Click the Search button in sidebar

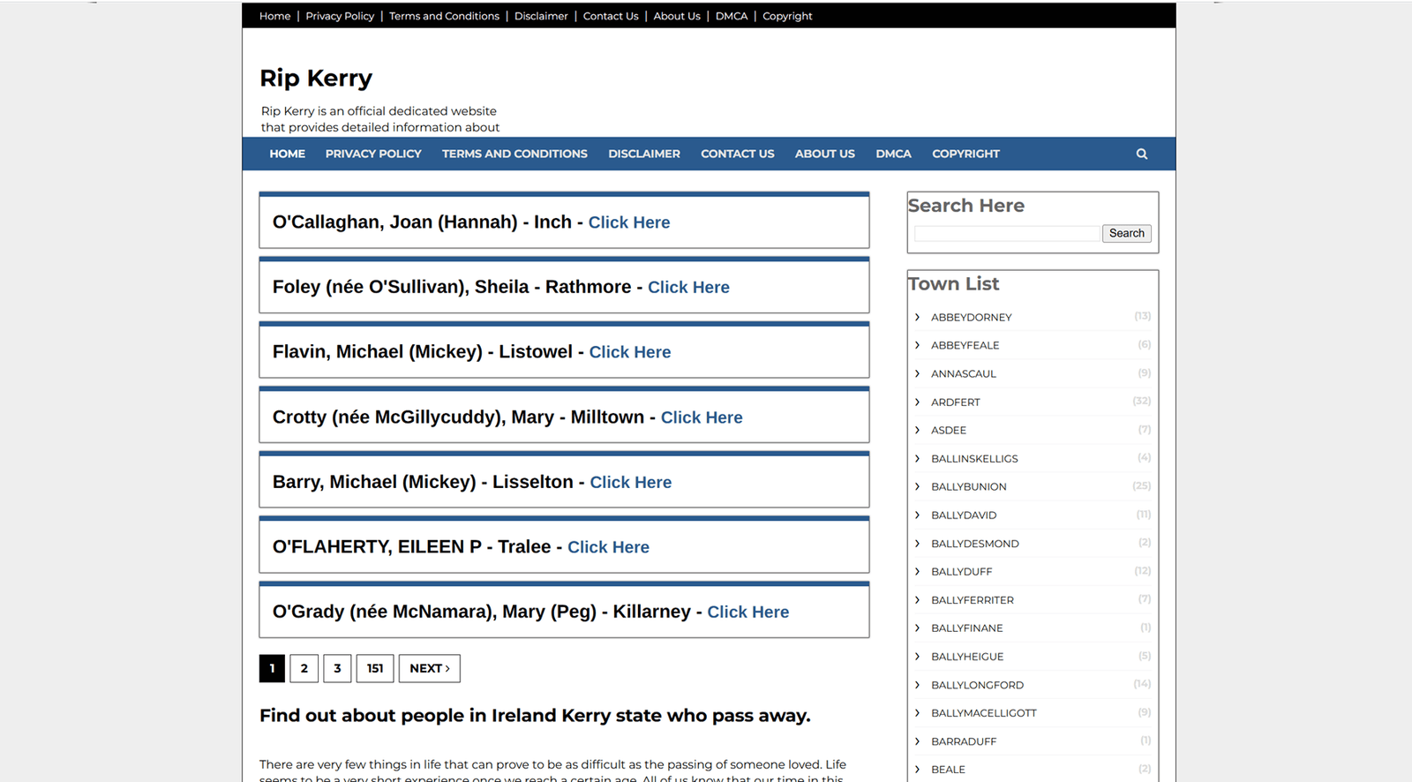tap(1126, 233)
